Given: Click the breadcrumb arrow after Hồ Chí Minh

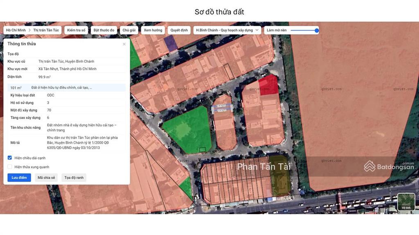Looking at the screenshot, I should (29, 30).
